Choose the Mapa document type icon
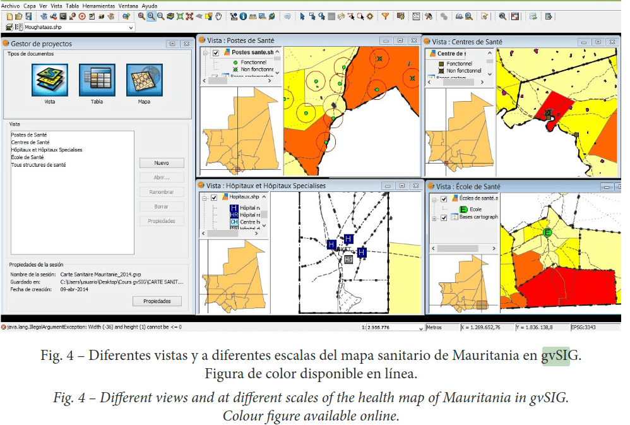The width and height of the screenshot is (630, 425). [x=144, y=80]
